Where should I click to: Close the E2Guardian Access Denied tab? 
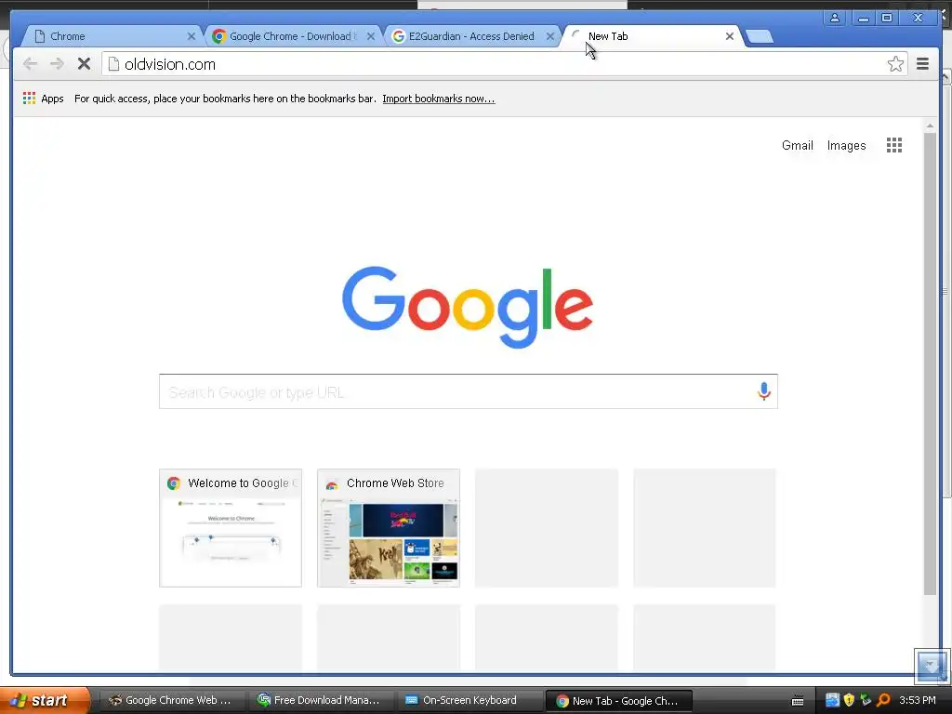(x=550, y=36)
